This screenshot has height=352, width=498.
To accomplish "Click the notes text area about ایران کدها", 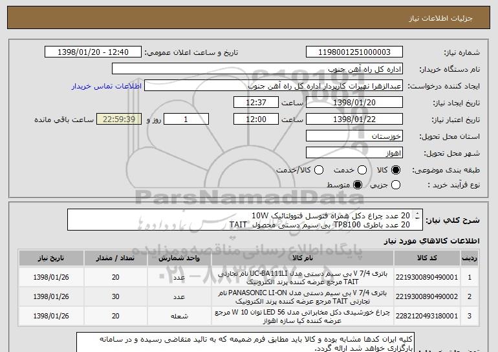I will tap(245, 342).
